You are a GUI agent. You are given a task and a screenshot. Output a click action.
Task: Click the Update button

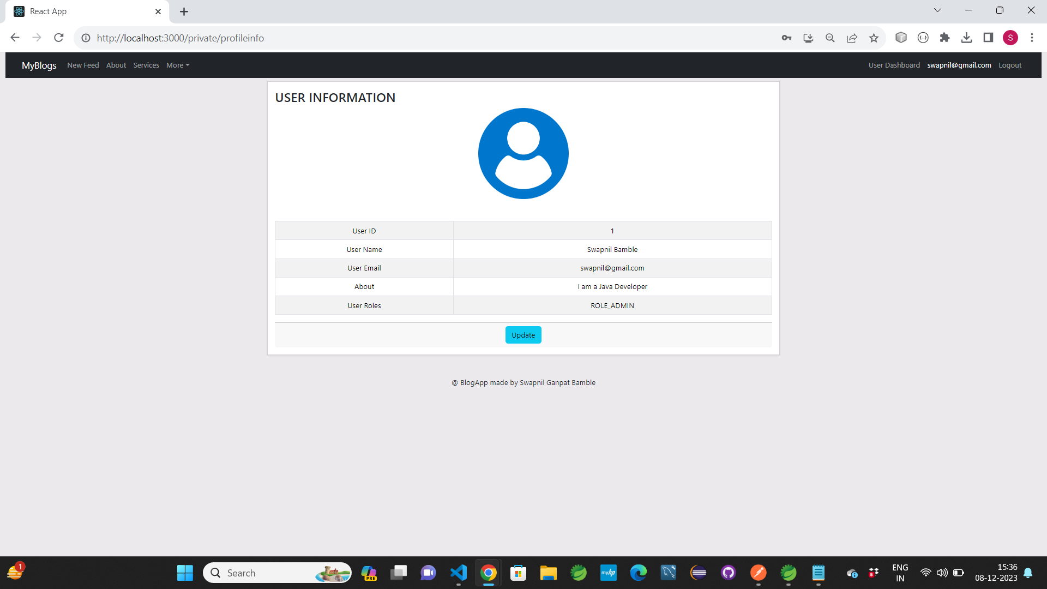click(523, 335)
